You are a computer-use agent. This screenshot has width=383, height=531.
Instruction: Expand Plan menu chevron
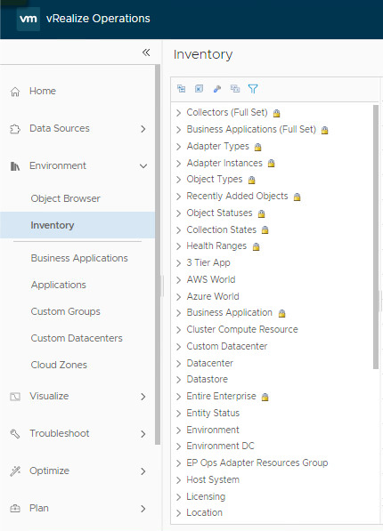143,509
